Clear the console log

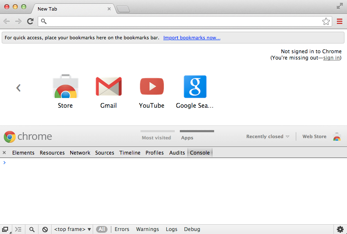[45, 229]
